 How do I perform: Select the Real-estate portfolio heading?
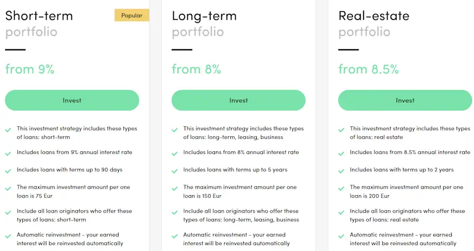point(374,16)
